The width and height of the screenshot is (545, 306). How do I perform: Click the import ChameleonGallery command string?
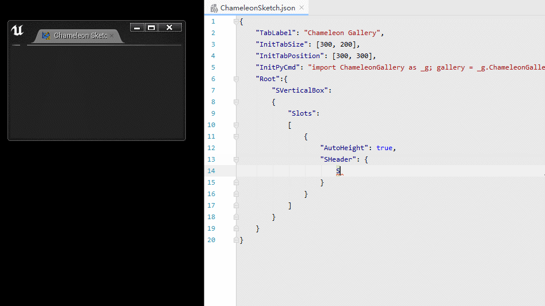426,67
